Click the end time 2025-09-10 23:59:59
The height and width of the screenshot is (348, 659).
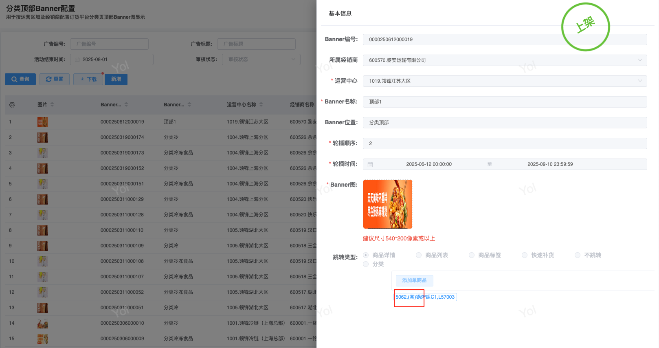550,164
